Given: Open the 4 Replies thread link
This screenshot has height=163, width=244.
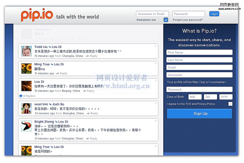Looking at the screenshot, I should tap(29, 96).
